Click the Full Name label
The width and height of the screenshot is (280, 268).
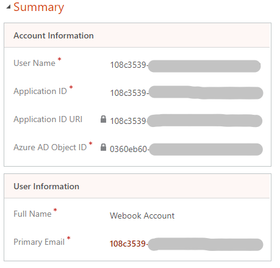click(x=32, y=214)
